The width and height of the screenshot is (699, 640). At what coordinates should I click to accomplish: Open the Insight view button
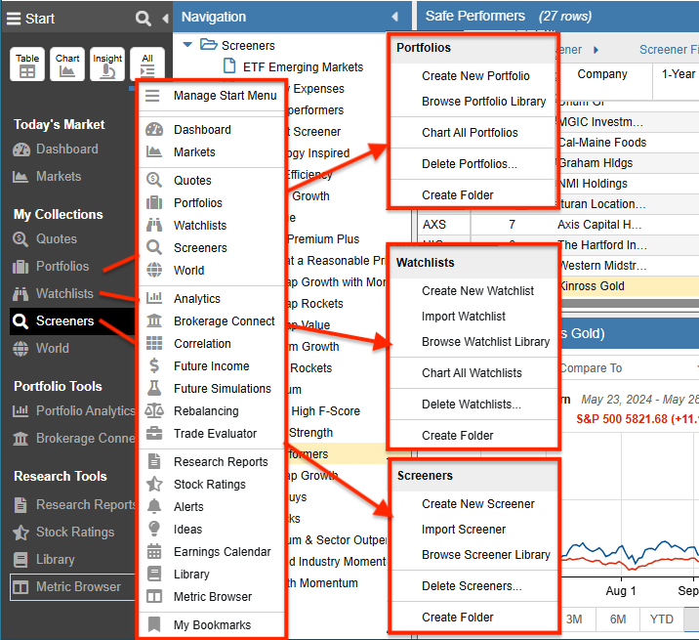107,64
